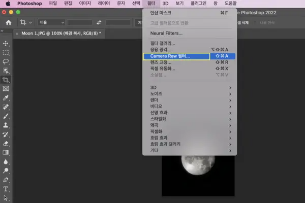Open the 편집 menu

click(68, 4)
